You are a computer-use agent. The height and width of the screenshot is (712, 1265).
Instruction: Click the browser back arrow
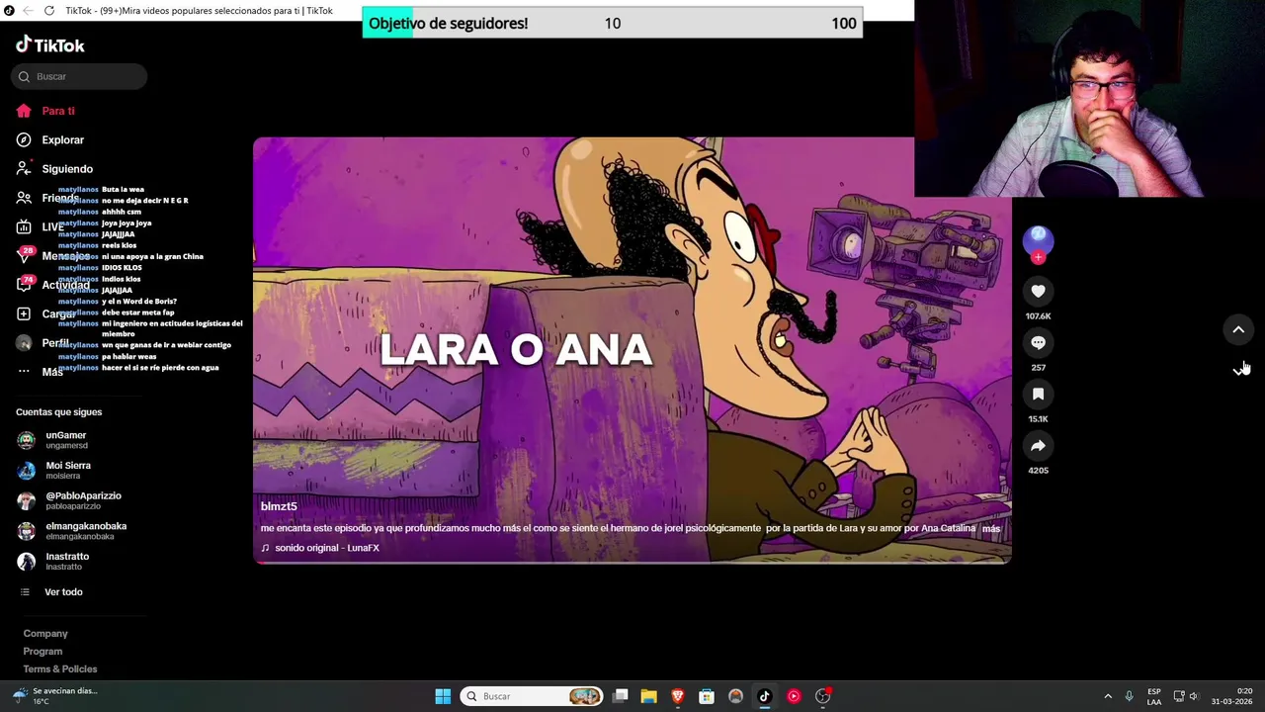pyautogui.click(x=26, y=11)
